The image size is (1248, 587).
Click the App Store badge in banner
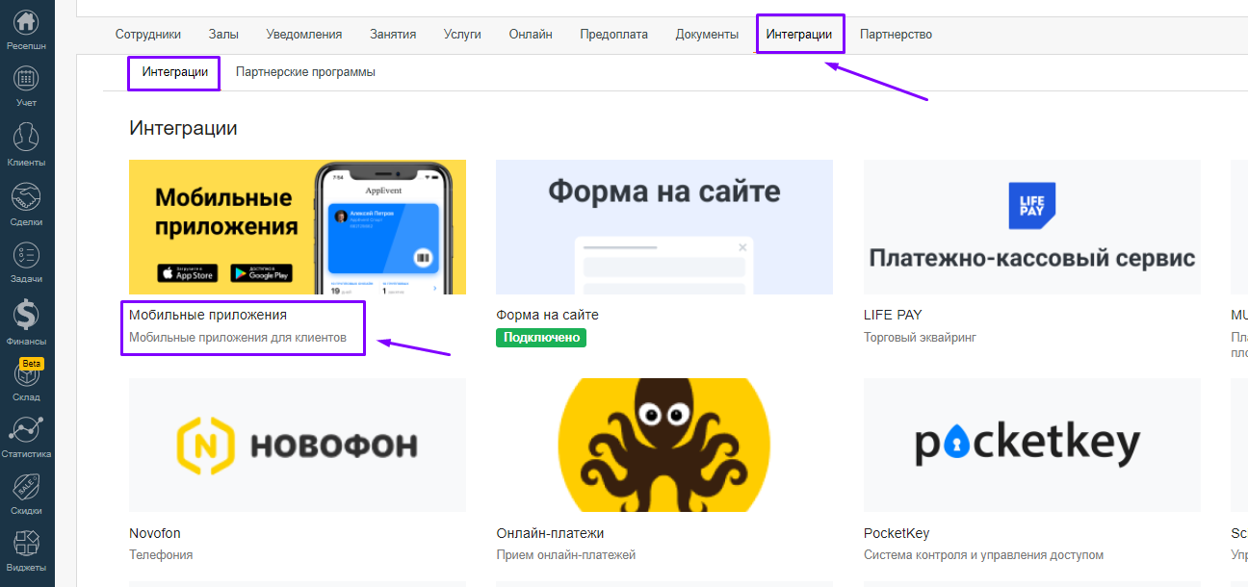click(188, 273)
